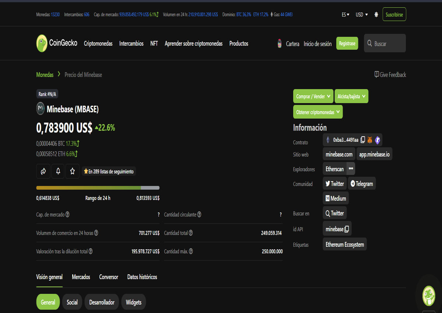The height and width of the screenshot is (313, 442).
Task: Click the purple lightning icon beside contract
Action: 378,140
